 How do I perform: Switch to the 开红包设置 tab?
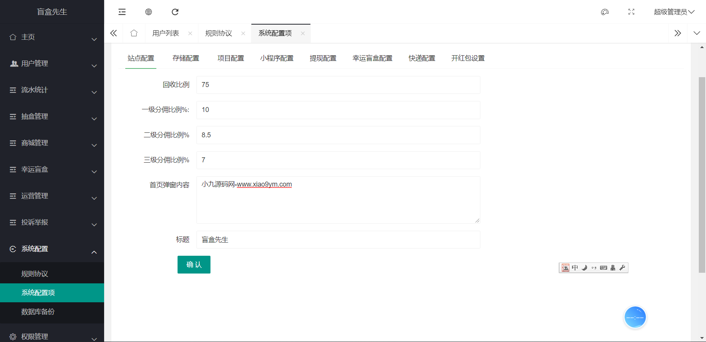(x=468, y=58)
